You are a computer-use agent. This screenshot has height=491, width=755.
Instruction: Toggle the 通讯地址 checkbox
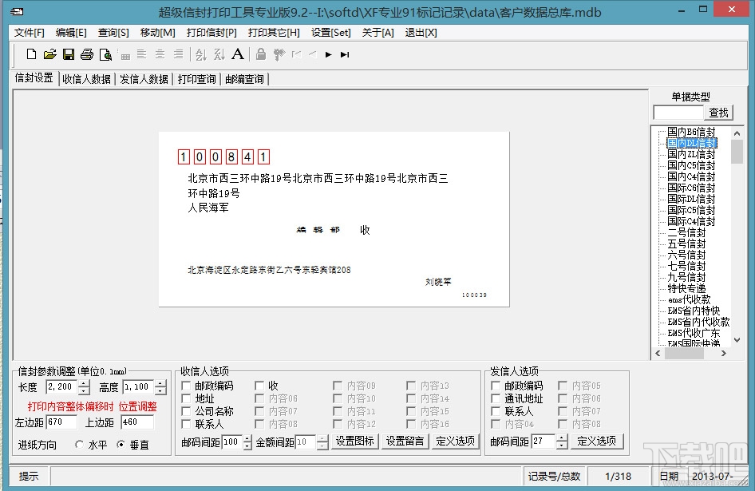[x=496, y=398]
